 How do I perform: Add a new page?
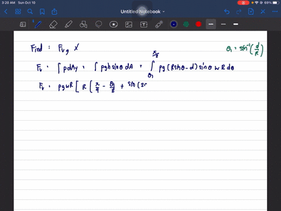251,12
